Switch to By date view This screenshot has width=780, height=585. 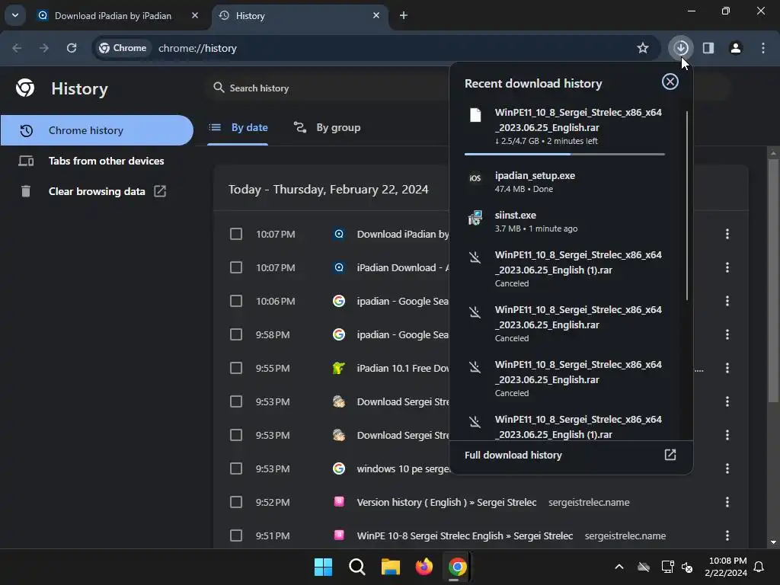(238, 128)
